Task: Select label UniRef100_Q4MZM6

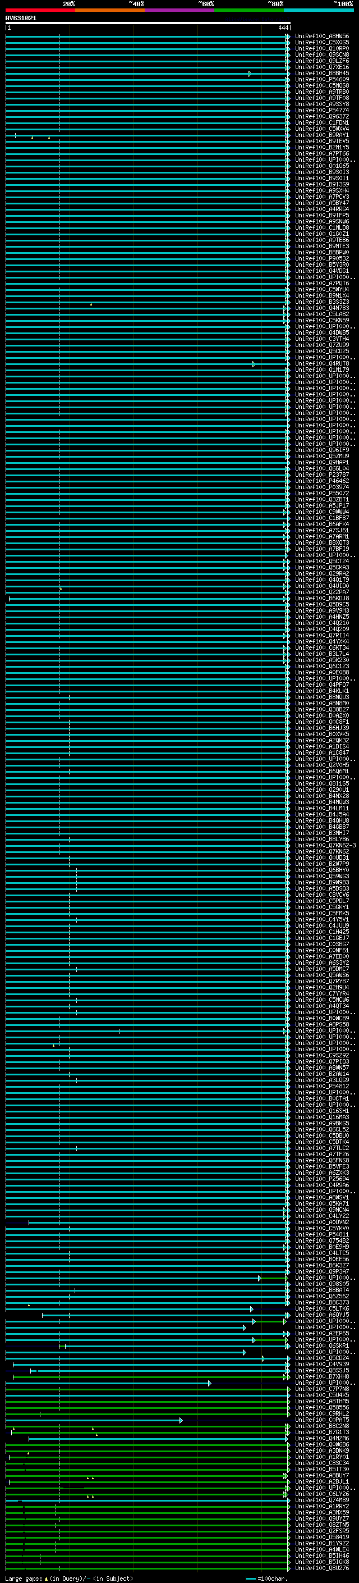Action: 321,1438
